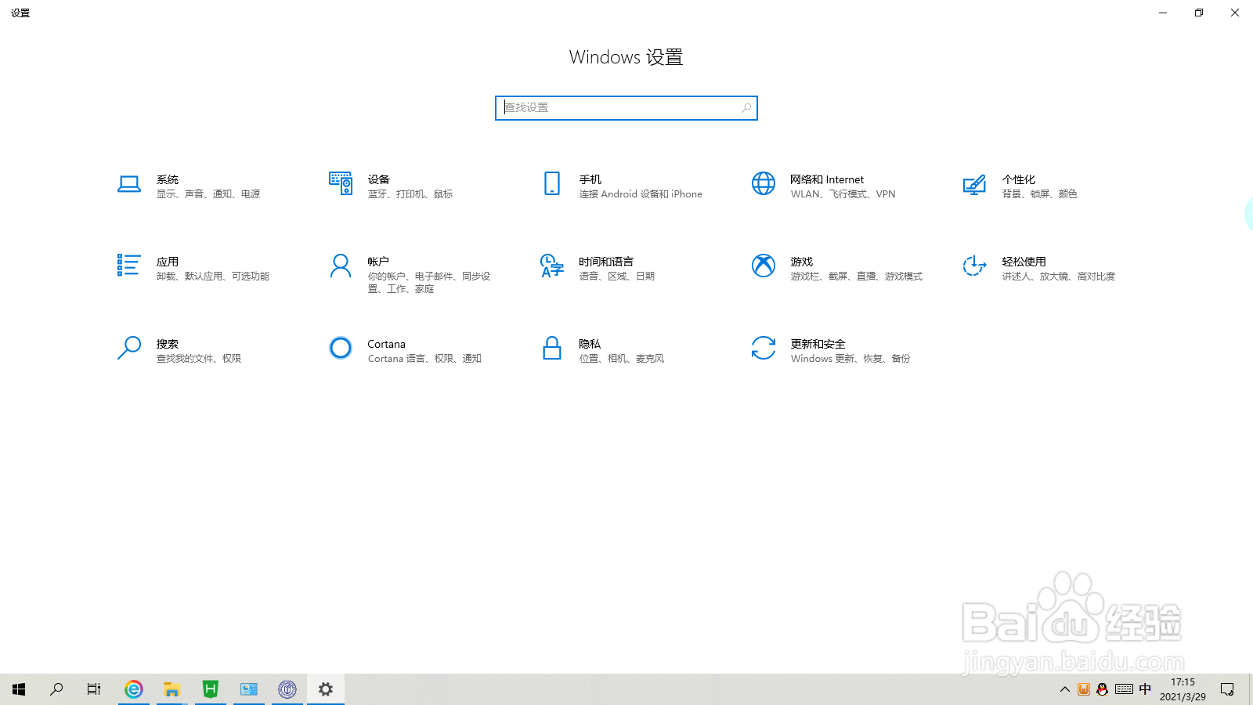
Task: Click the QQ penguin tray icon
Action: coord(1103,689)
